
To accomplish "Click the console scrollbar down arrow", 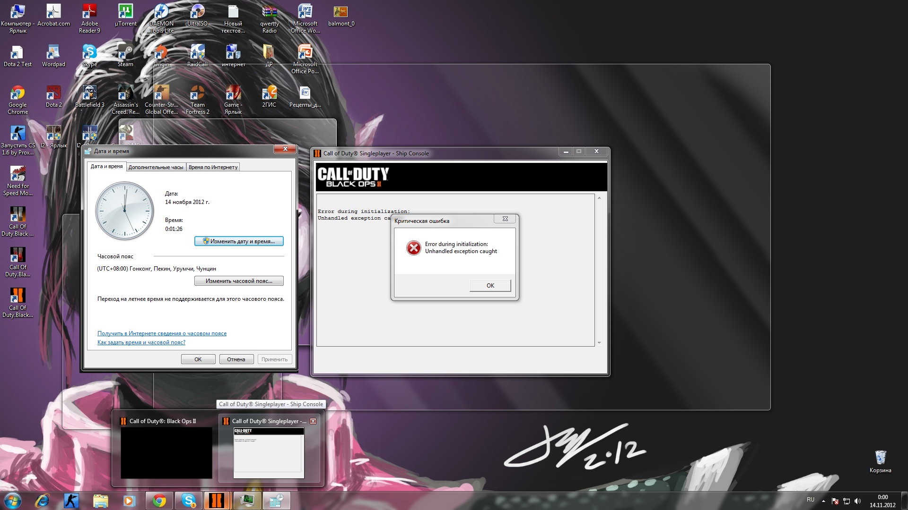I will tap(599, 343).
